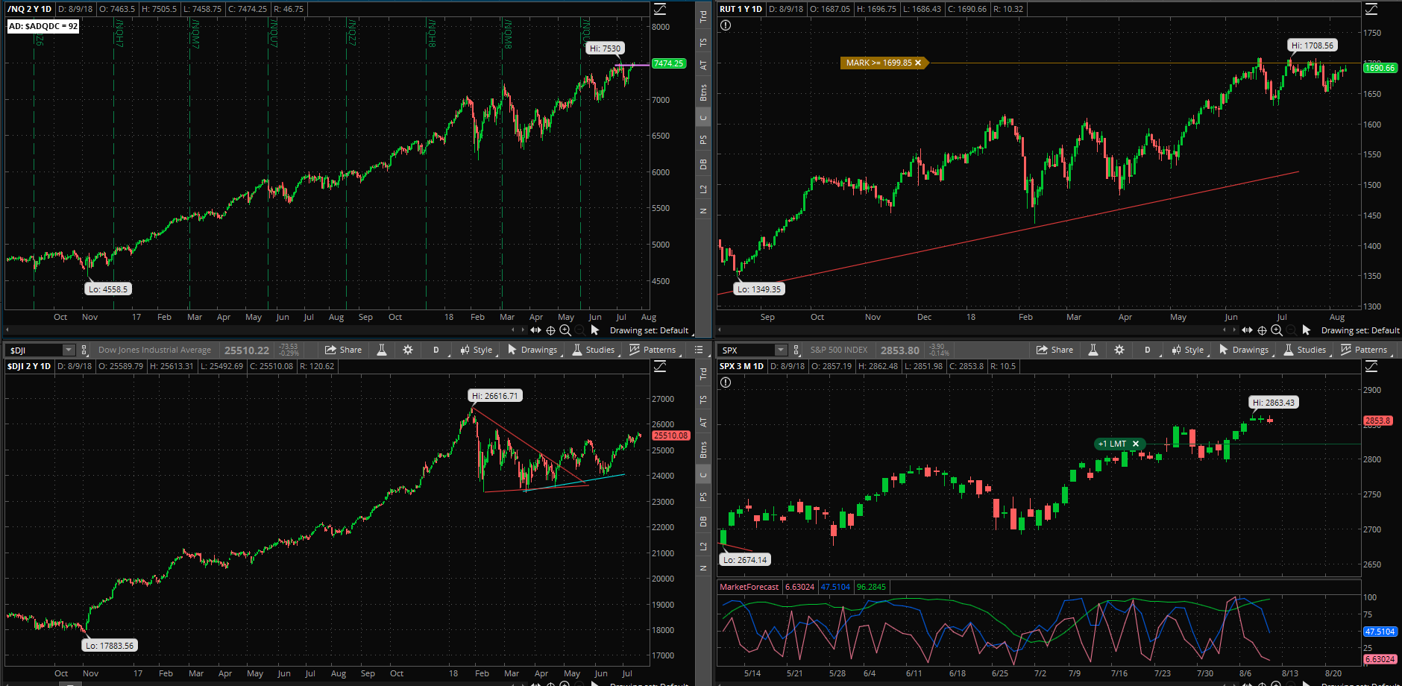
Task: Click the symbol link icon next to SPX
Action: (796, 350)
